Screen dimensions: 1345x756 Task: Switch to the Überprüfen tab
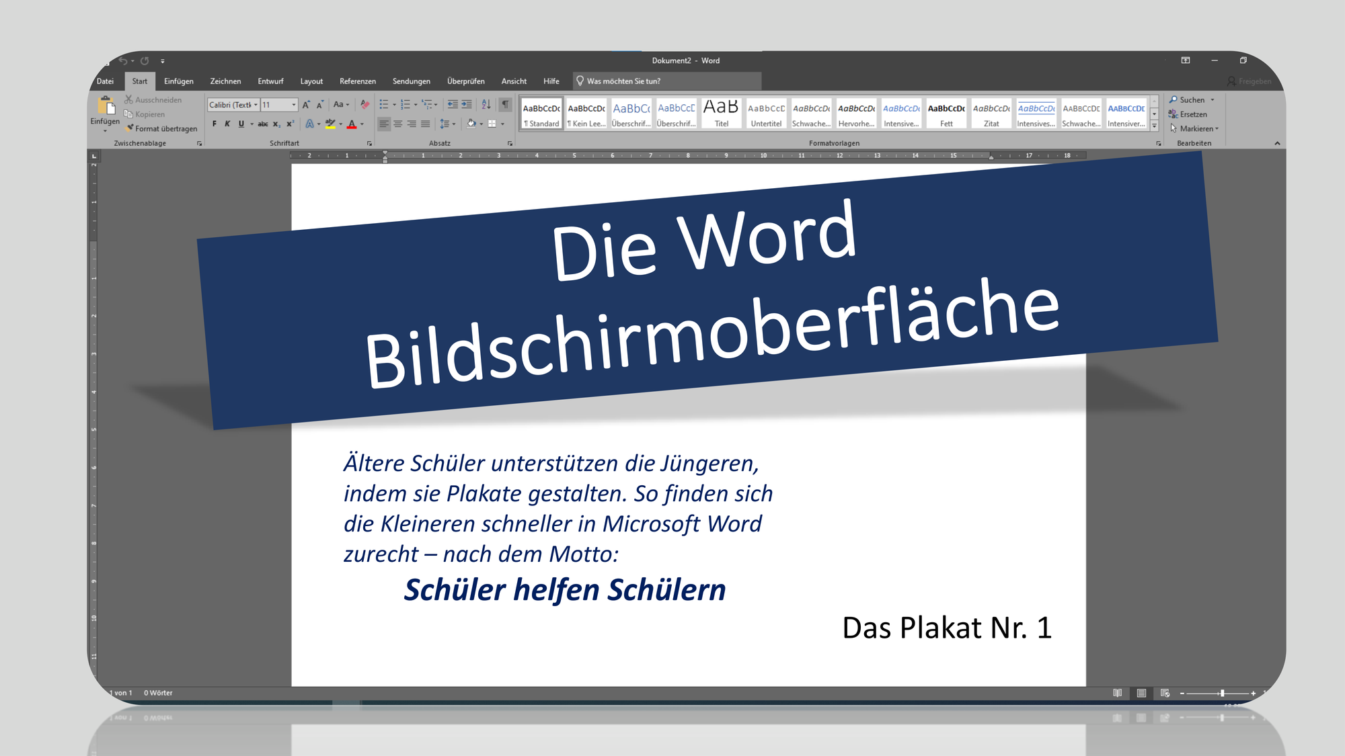(466, 81)
